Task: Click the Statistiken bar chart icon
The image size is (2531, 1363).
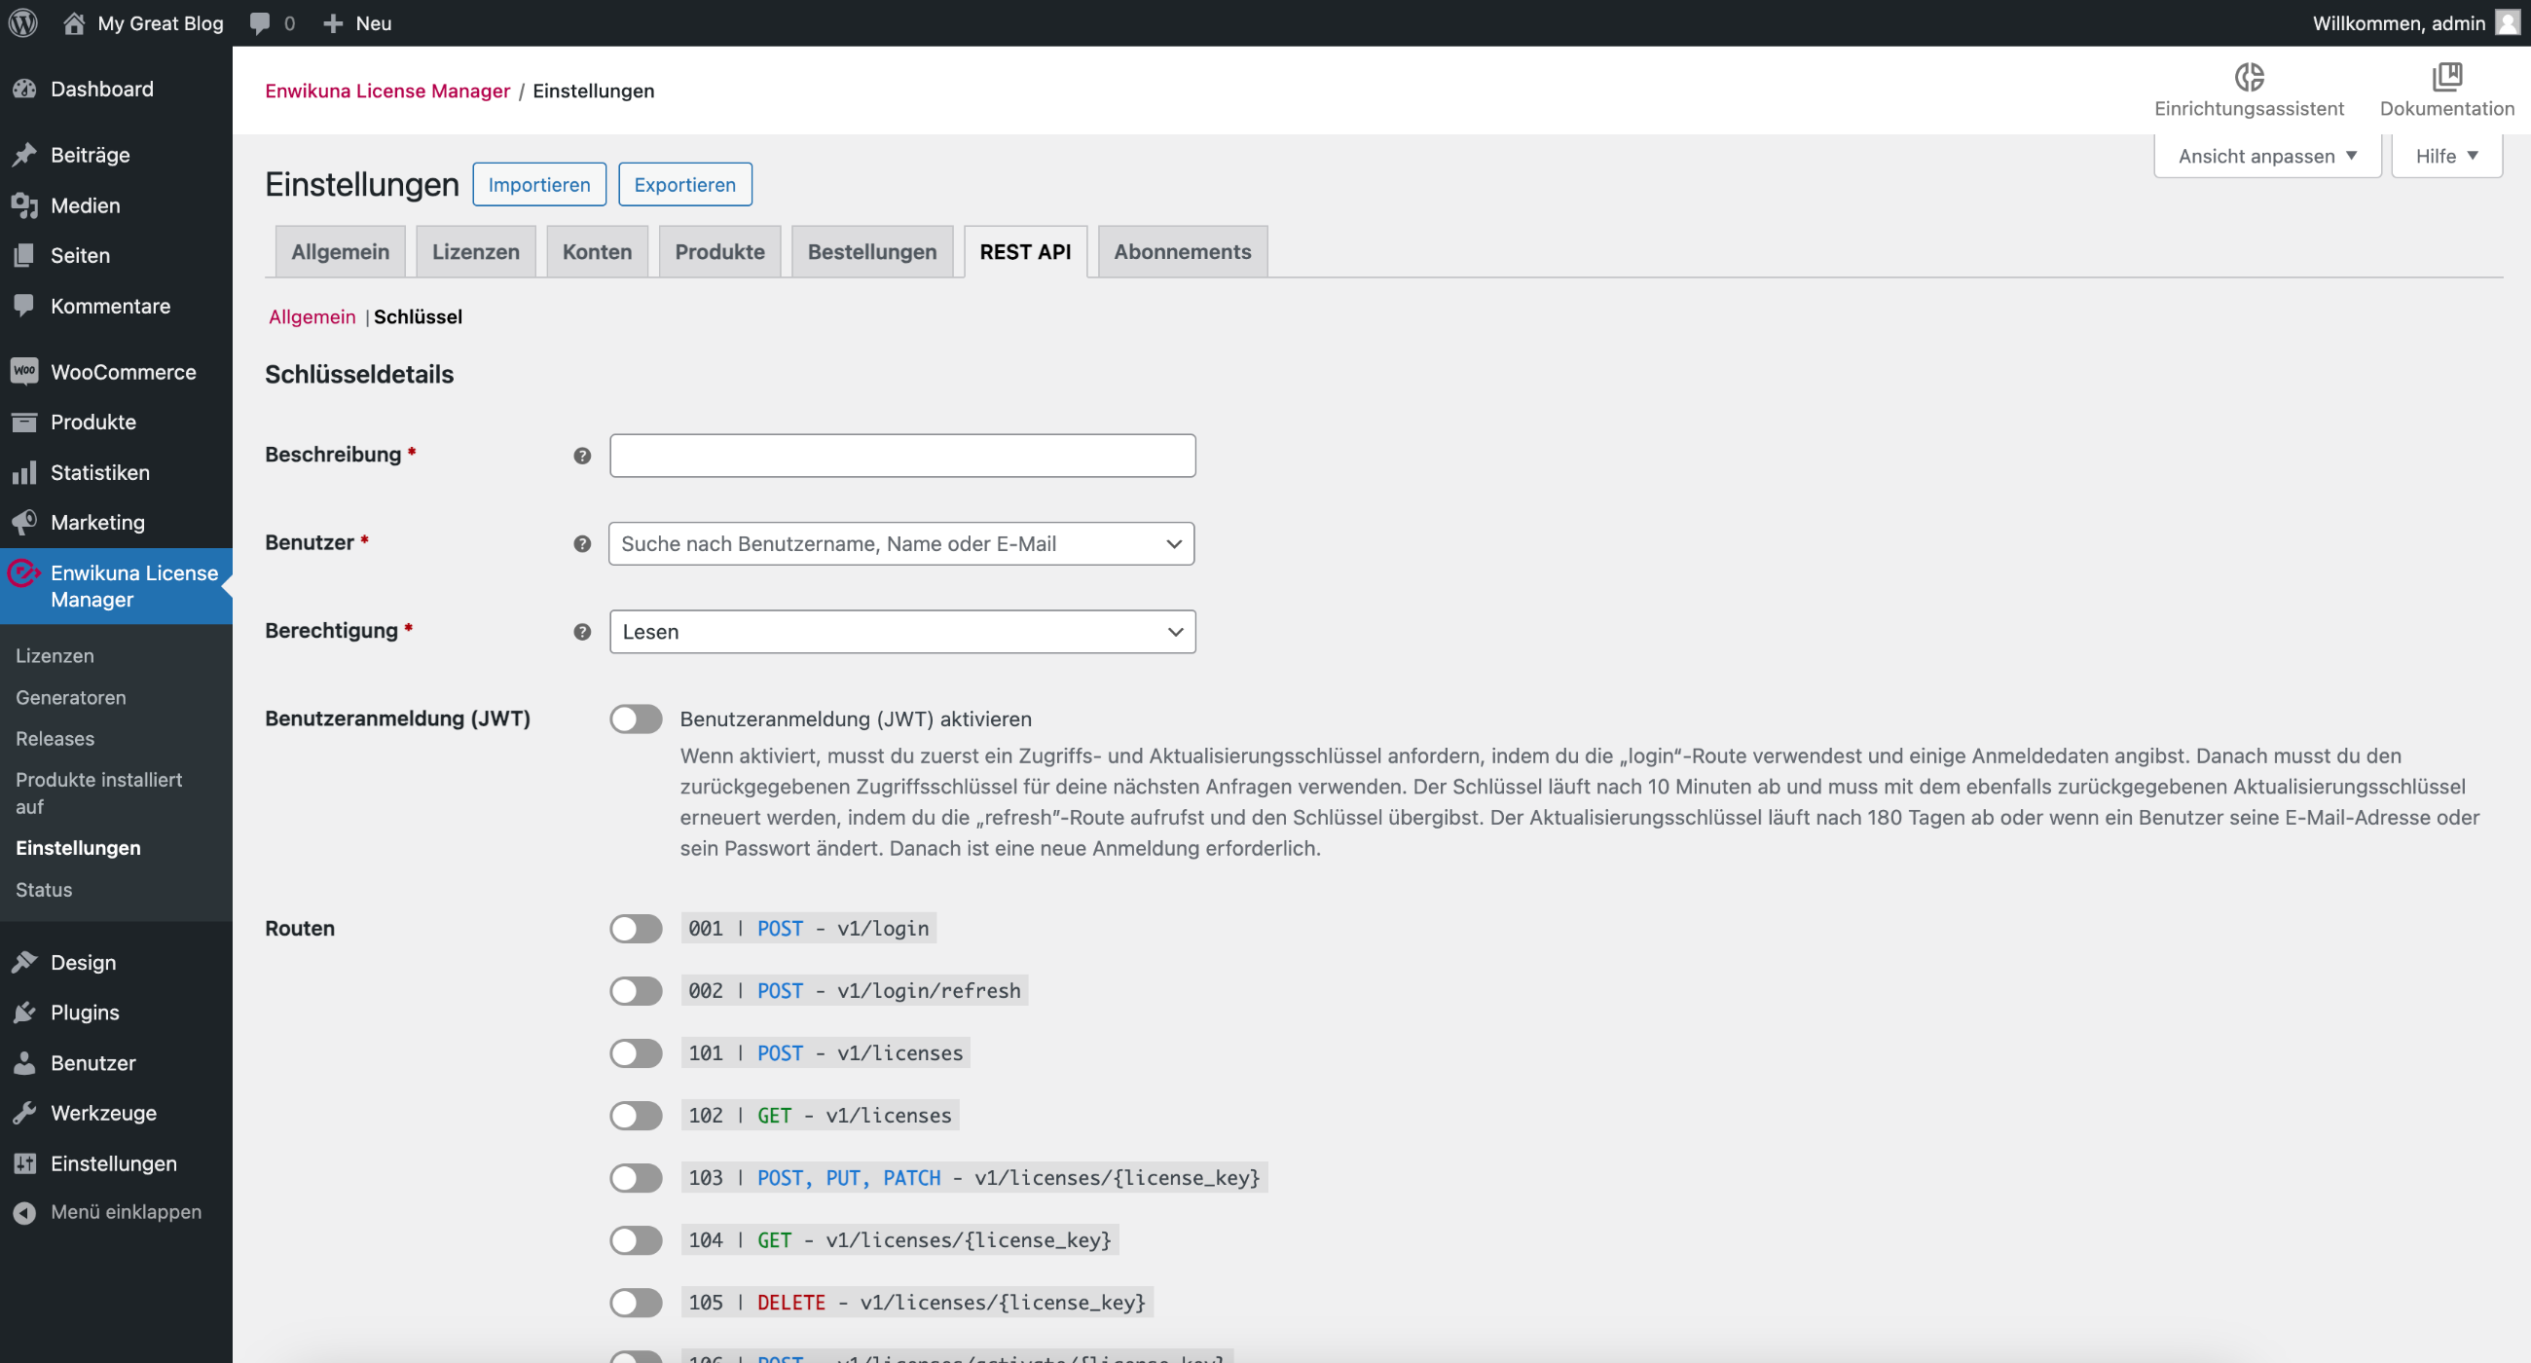Action: click(x=24, y=473)
